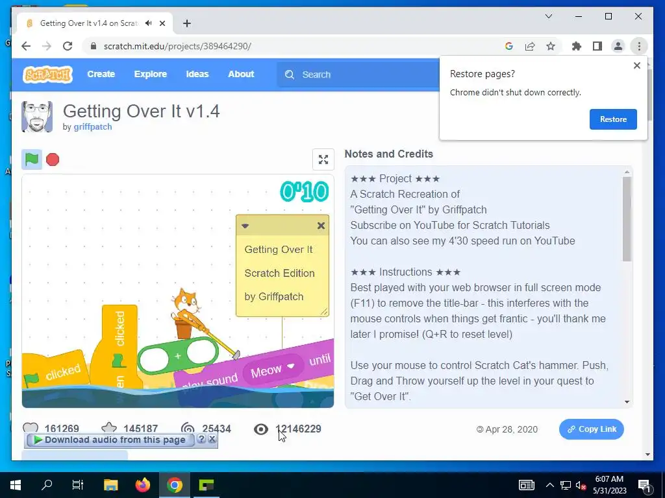Favorite the project via star icon
This screenshot has height=498, width=665.
coord(109,428)
